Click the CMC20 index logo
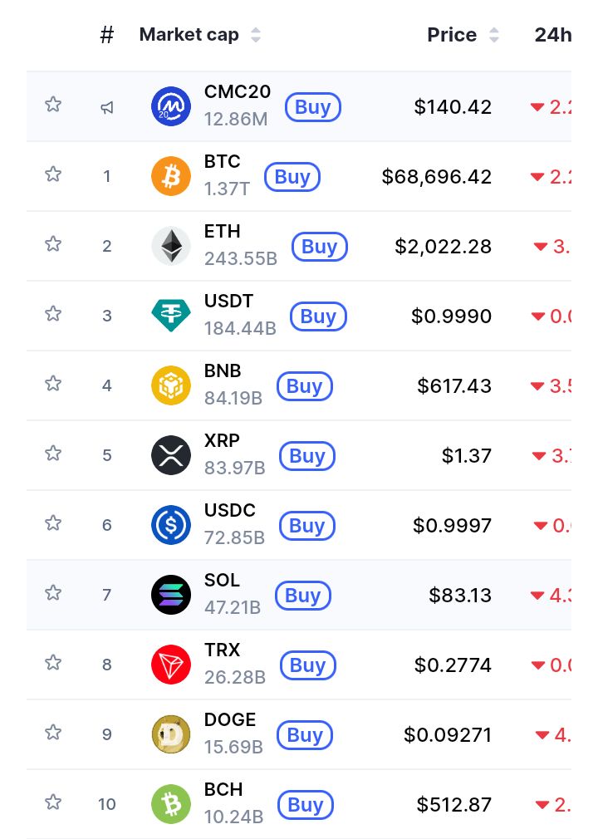 point(171,107)
